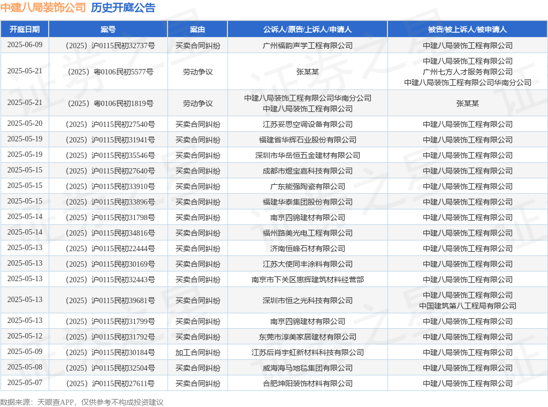Select case number 沪0115民初30184号
The image size is (548, 407).
[110, 352]
